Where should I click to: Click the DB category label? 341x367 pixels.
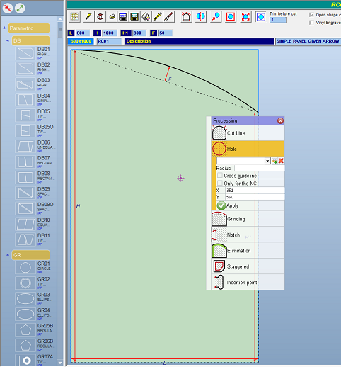tap(30, 40)
